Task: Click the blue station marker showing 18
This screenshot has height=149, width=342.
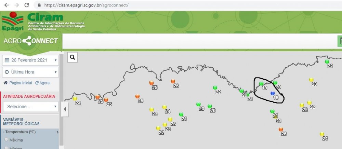Action: 273,93
